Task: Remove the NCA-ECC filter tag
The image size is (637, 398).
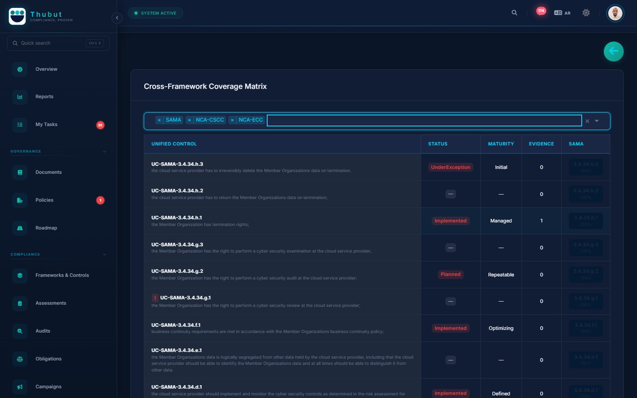Action: pos(232,120)
